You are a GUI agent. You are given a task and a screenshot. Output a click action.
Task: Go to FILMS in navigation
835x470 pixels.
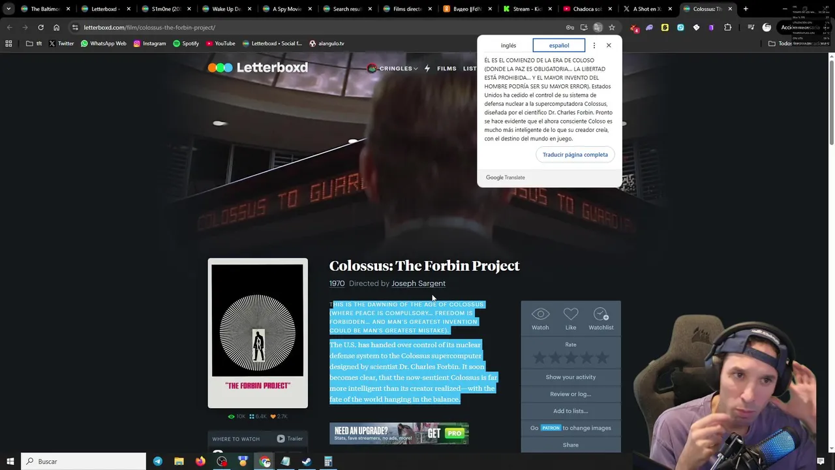(x=447, y=69)
